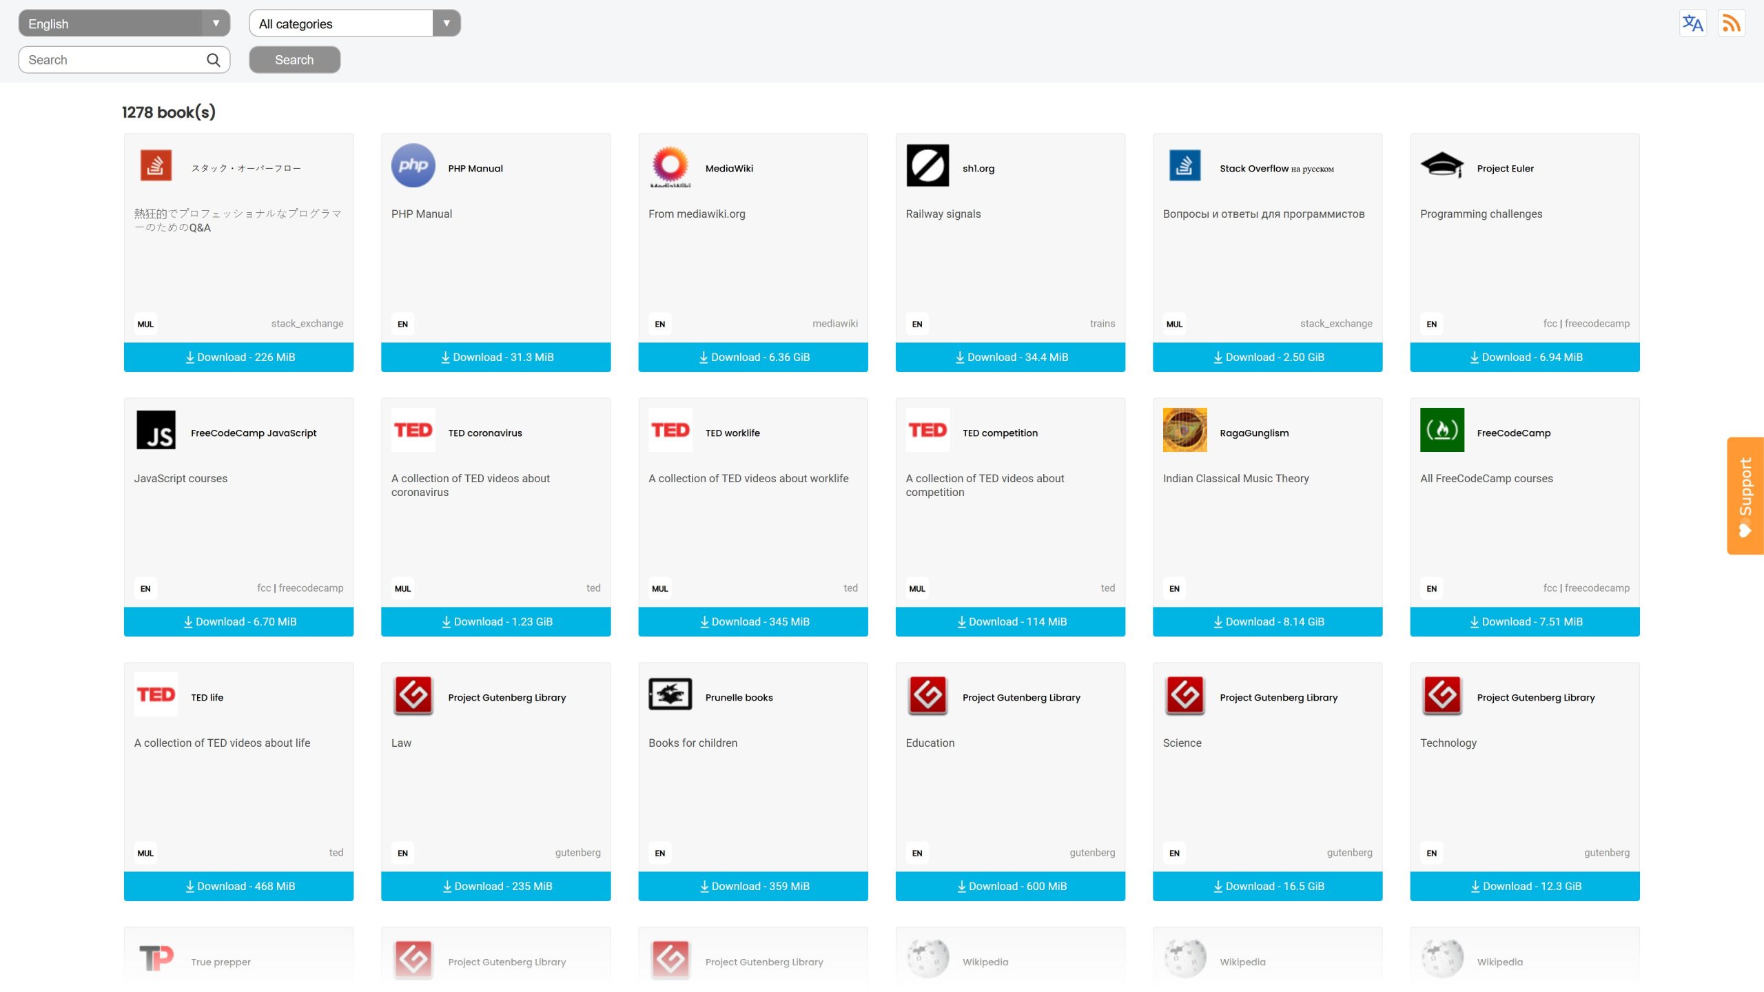The height and width of the screenshot is (992, 1764).
Task: Download TED coronavirus 1.23 GiB
Action: point(496,621)
